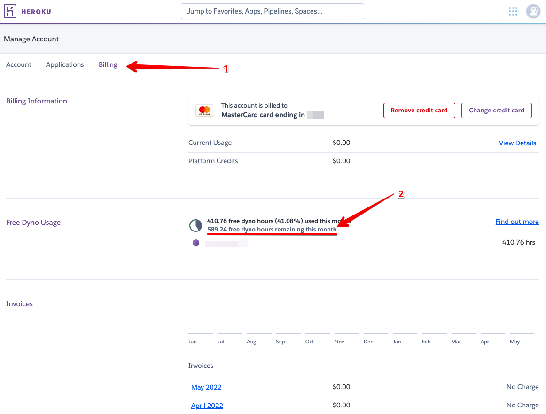Open the user avatar account menu
Viewport: 546px width, 414px height.
533,11
